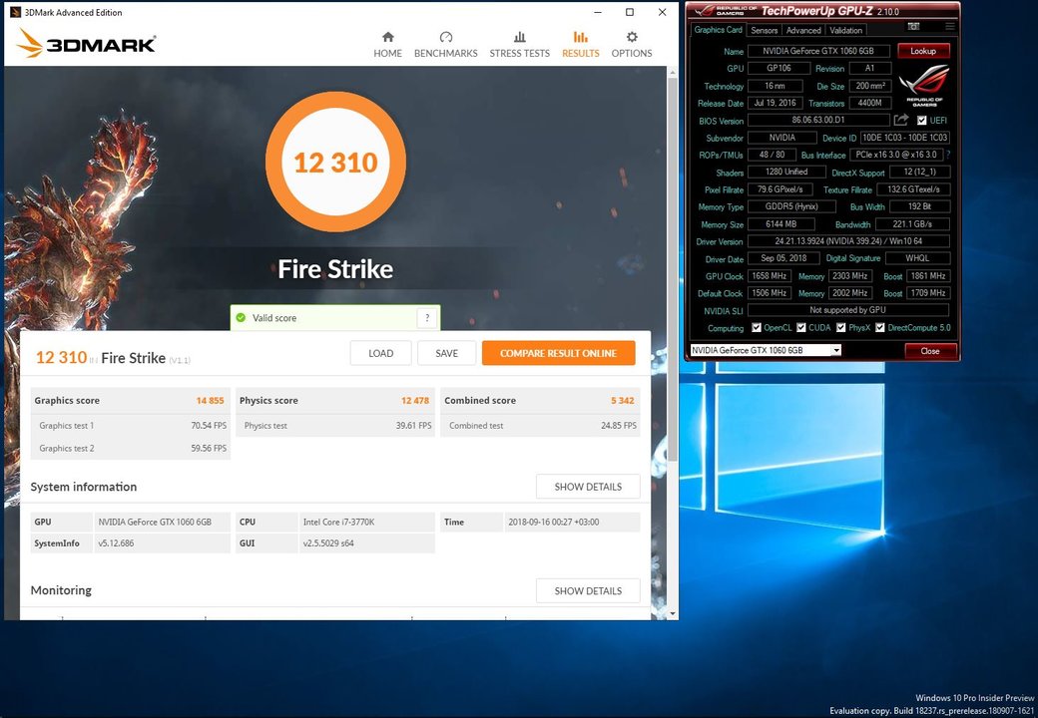The width and height of the screenshot is (1038, 718).
Task: Switch to the Results section
Action: click(581, 44)
